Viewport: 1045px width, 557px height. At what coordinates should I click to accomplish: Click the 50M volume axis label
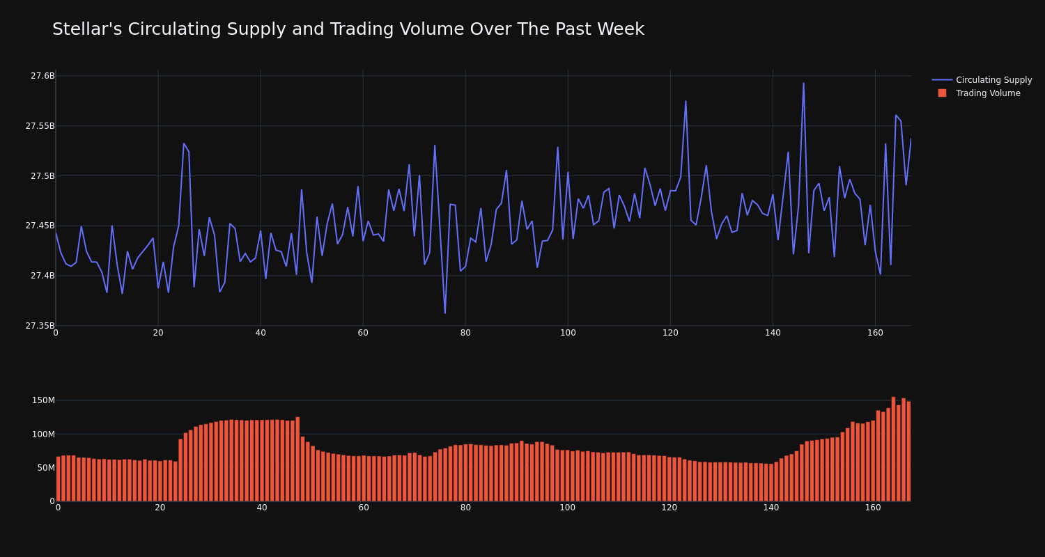[45, 468]
